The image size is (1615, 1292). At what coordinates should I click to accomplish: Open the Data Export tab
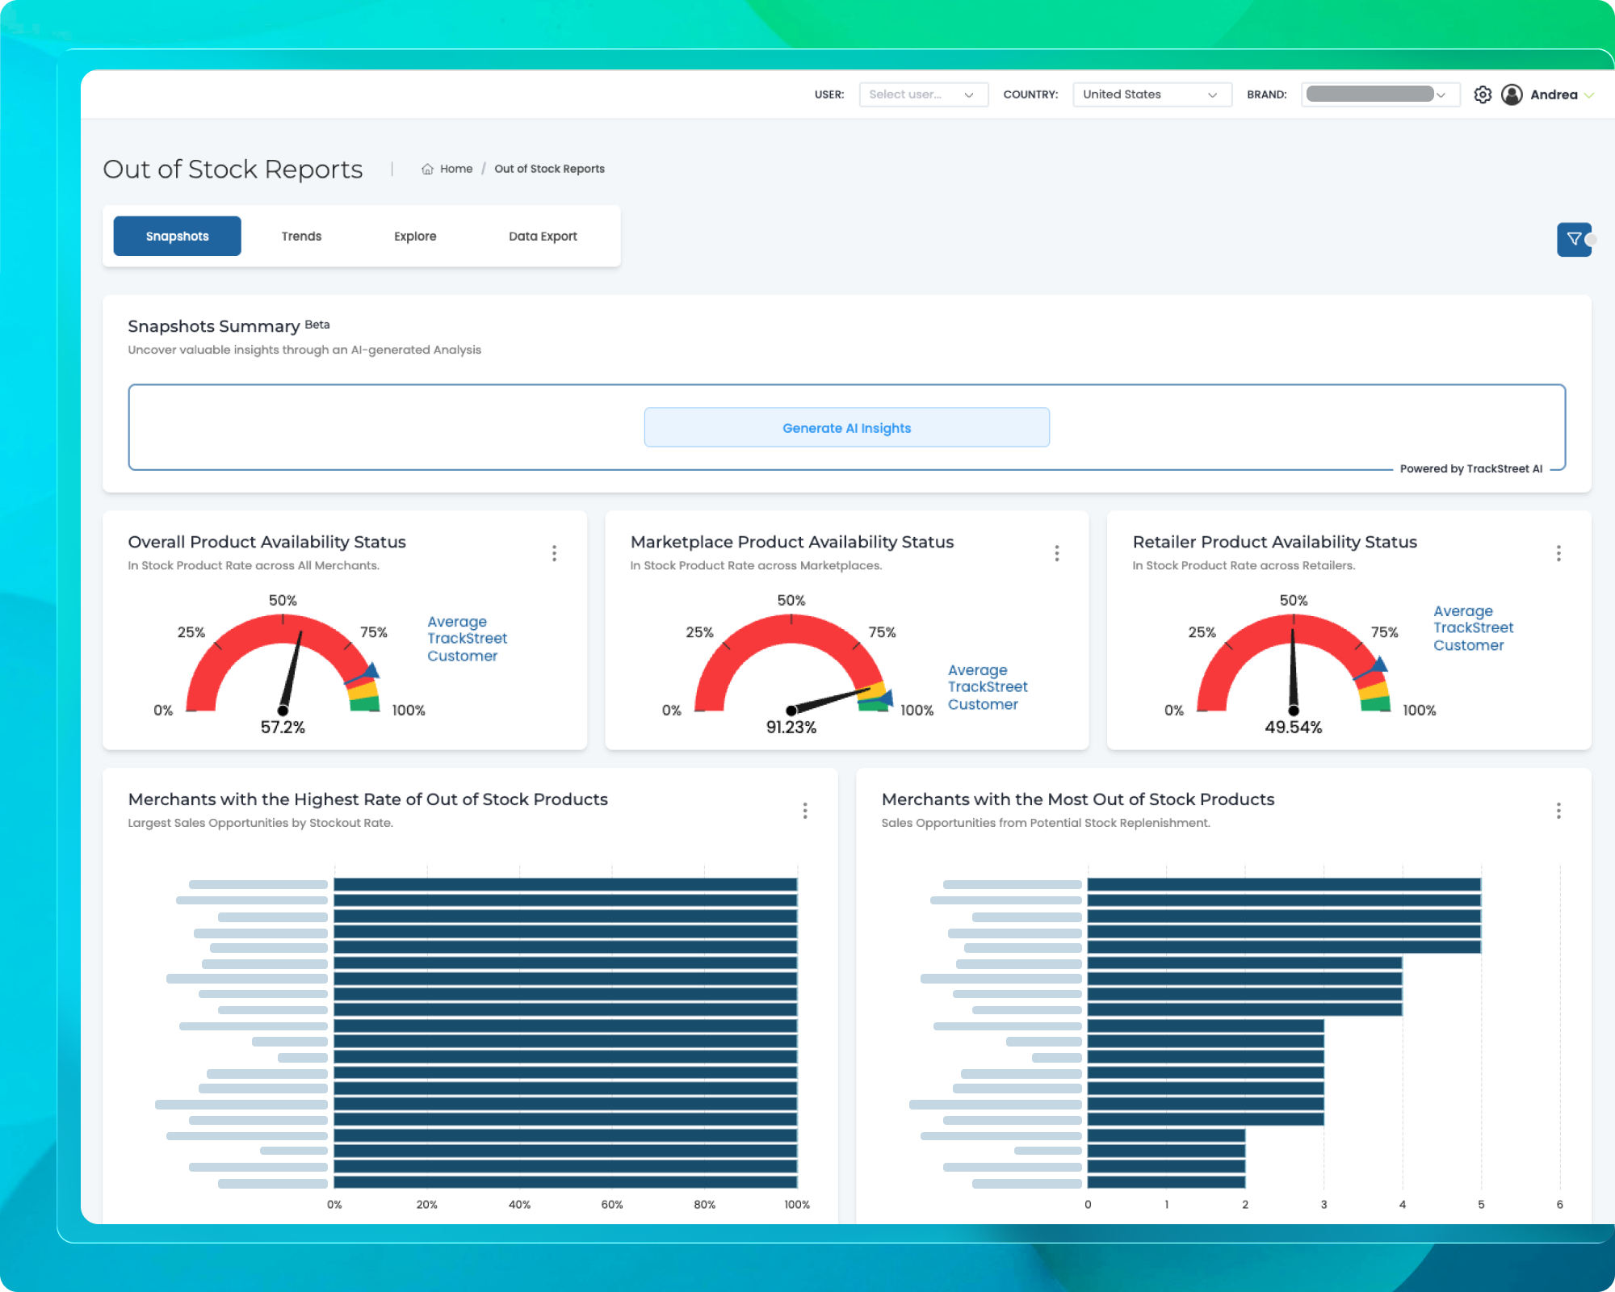543,236
